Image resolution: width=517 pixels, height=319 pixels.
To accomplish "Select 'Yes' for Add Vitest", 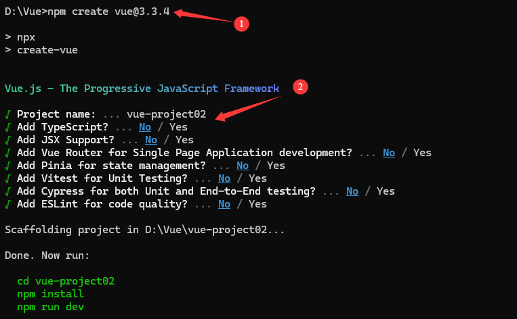I will (258, 178).
